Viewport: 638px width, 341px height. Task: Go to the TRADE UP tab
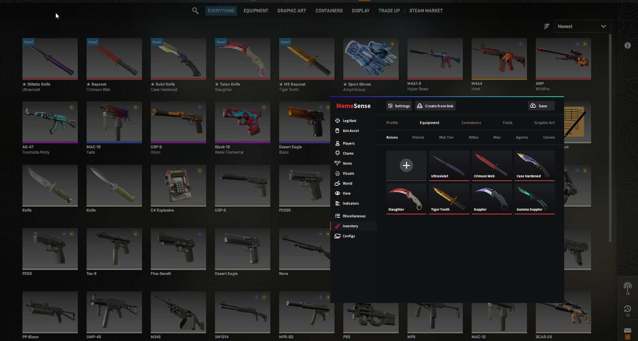point(389,11)
